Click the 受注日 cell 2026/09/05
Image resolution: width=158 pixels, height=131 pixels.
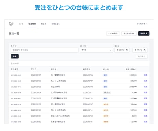[x=36, y=87]
